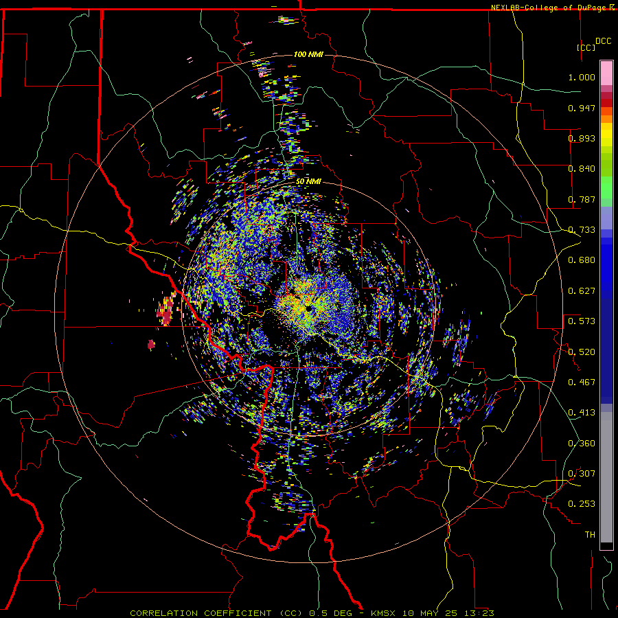
Task: Click the DCC label above the color scale
Action: pyautogui.click(x=604, y=41)
